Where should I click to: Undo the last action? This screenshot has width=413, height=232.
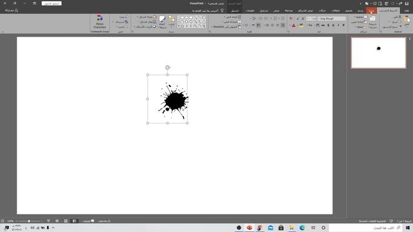pos(401,3)
